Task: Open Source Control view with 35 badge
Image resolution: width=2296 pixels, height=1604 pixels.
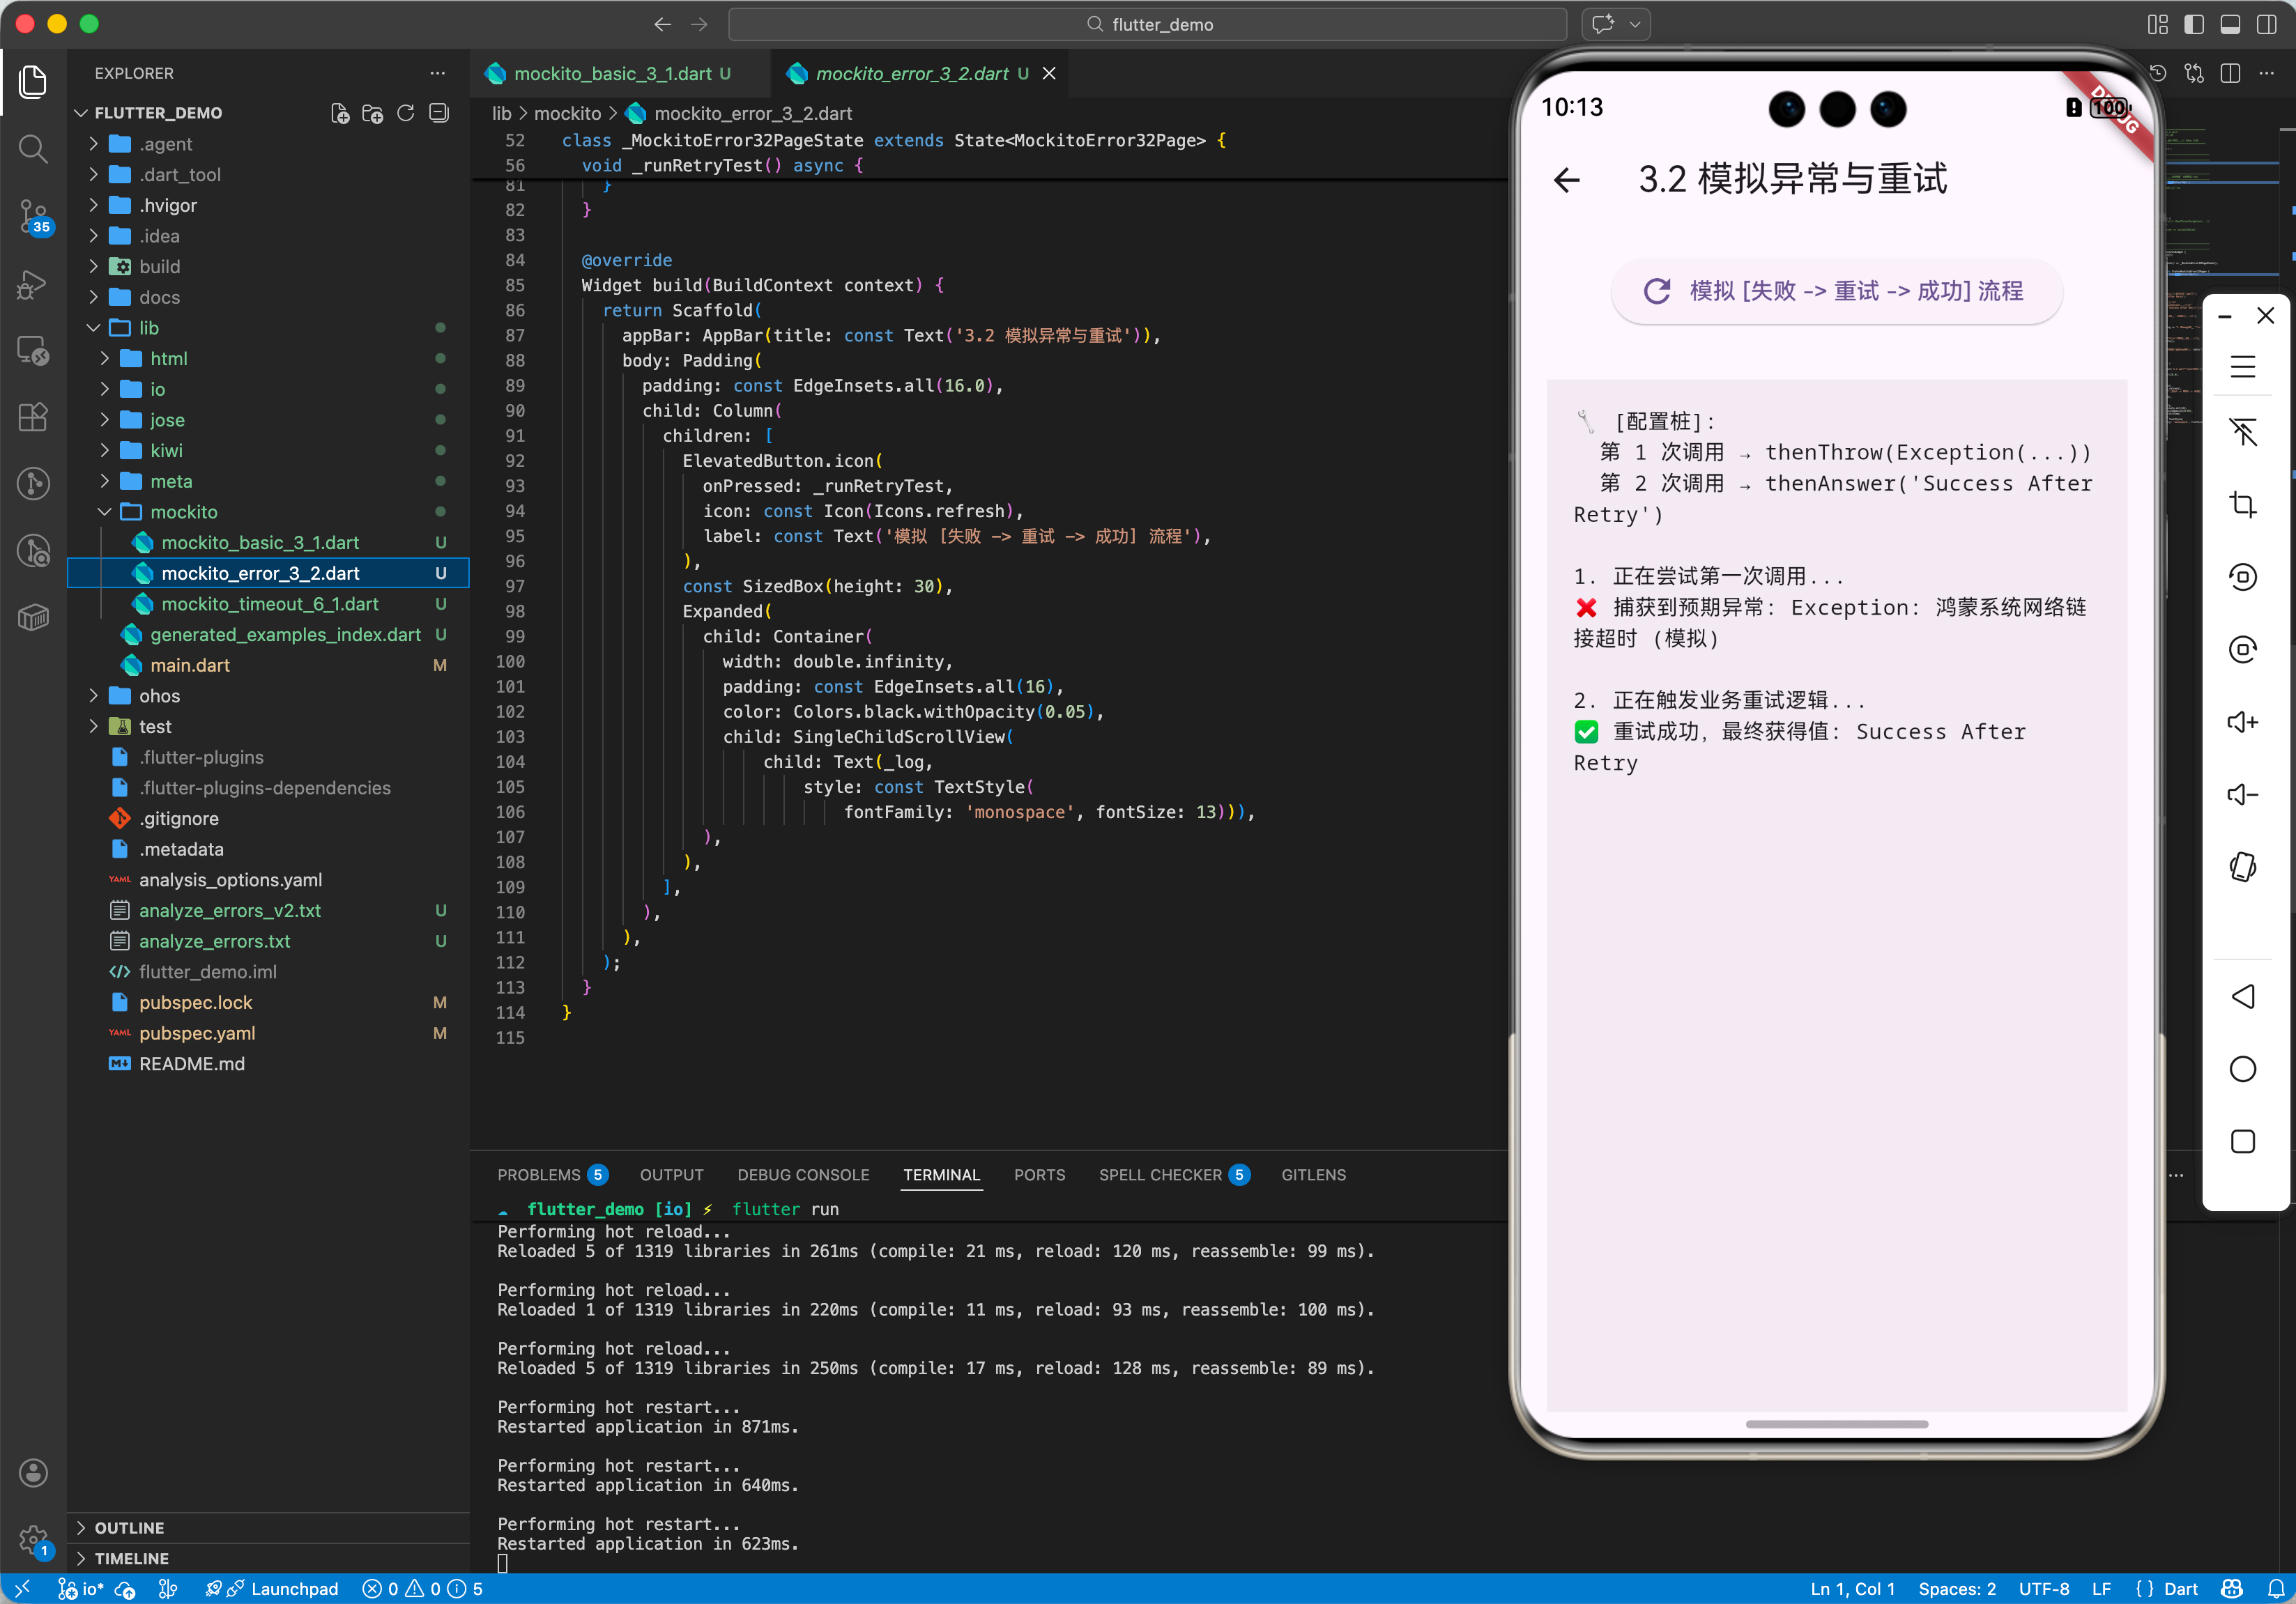Action: tap(33, 216)
